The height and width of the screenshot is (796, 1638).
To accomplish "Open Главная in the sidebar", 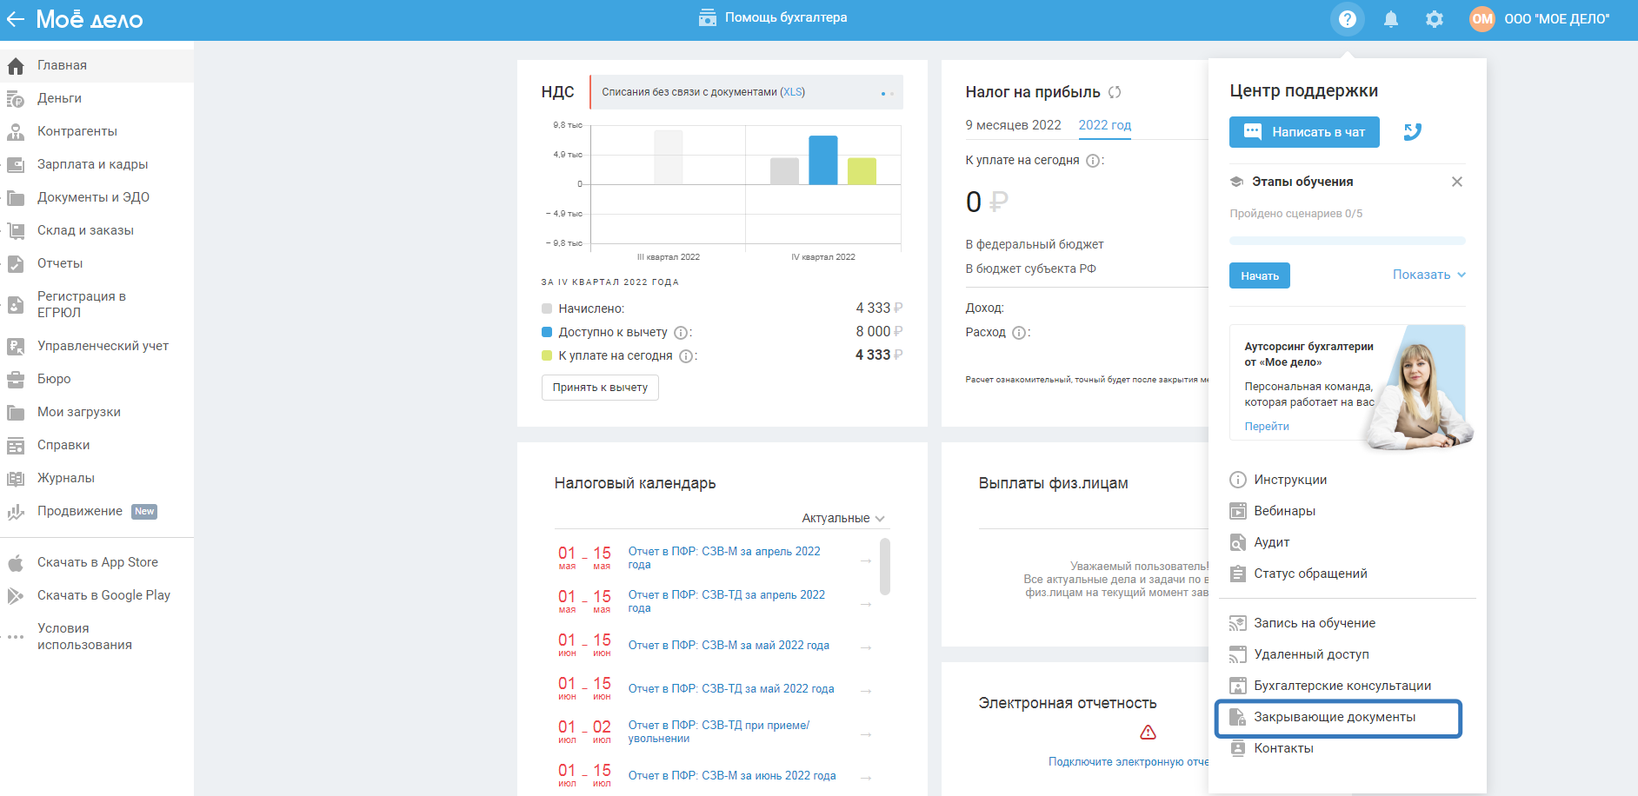I will 97,65.
